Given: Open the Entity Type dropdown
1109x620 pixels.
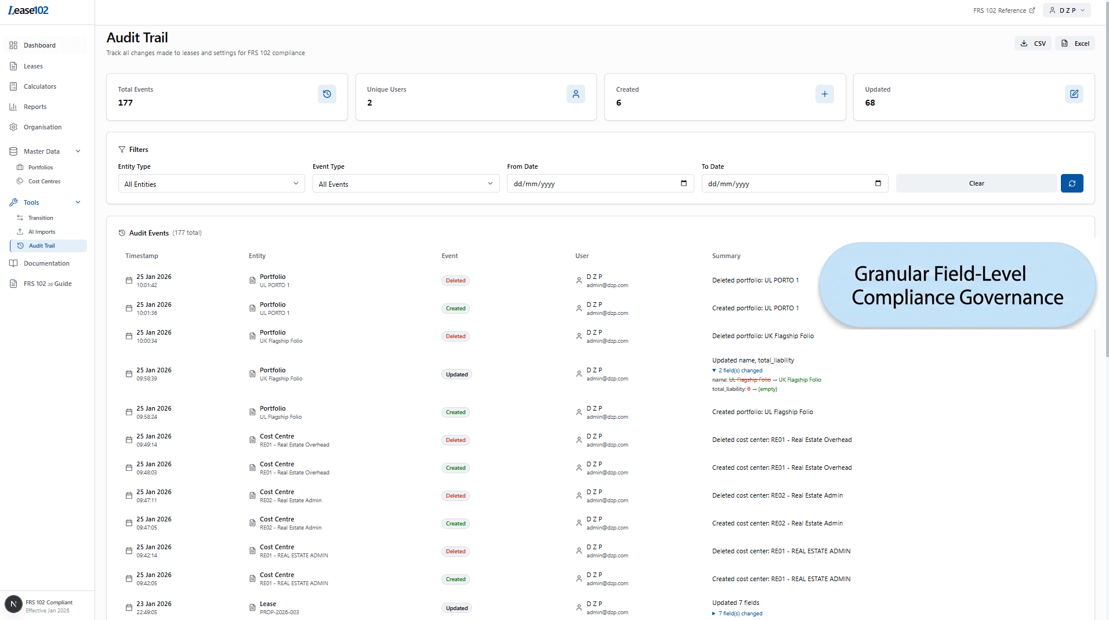Looking at the screenshot, I should click(211, 183).
